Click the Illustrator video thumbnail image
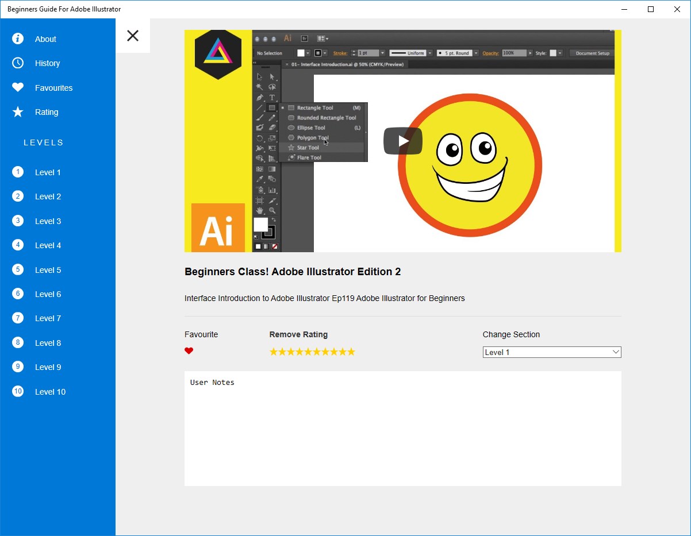Screen dimensions: 691x536 click(x=403, y=141)
